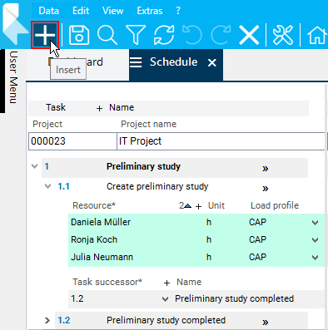The image size is (328, 330).
Task: Click the filter funnel icon
Action: click(136, 35)
